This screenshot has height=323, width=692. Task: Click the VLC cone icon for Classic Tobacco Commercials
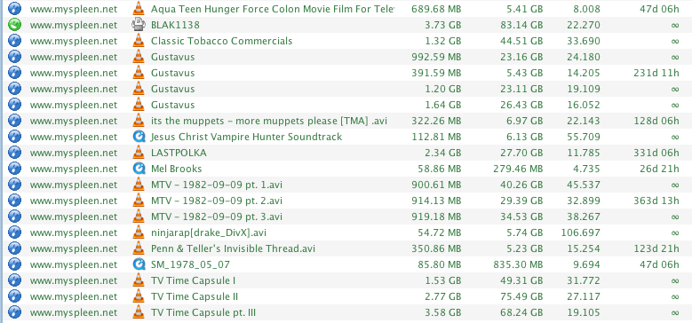pyautogui.click(x=139, y=41)
